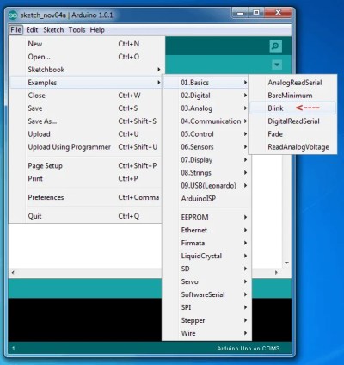The image size is (344, 365).
Task: Open the tab dropdown arrow below Serial Monitor
Action: coord(277,65)
